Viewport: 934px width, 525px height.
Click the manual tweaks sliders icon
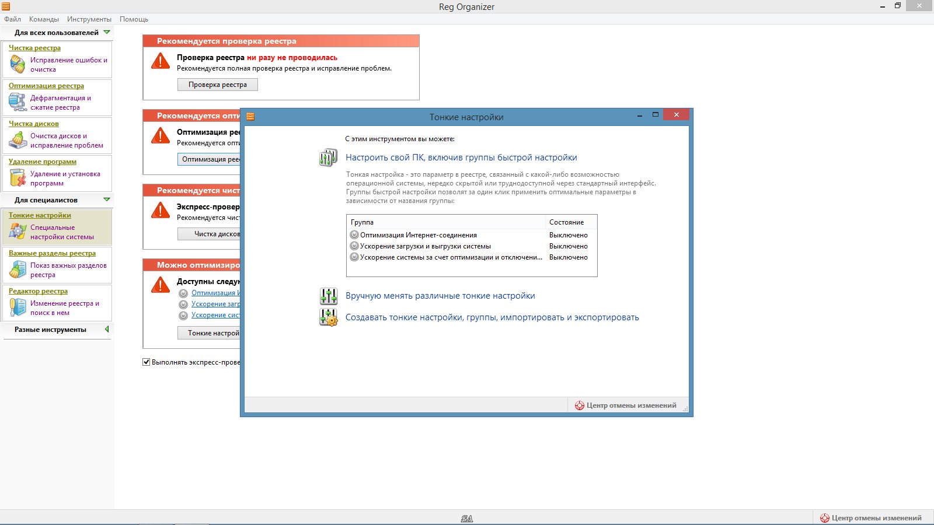click(x=329, y=296)
